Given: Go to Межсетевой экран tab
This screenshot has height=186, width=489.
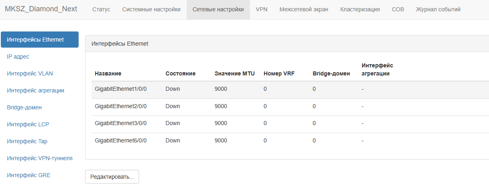Looking at the screenshot, I should click(x=304, y=9).
